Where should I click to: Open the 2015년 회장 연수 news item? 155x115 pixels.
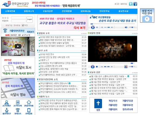click(47, 54)
